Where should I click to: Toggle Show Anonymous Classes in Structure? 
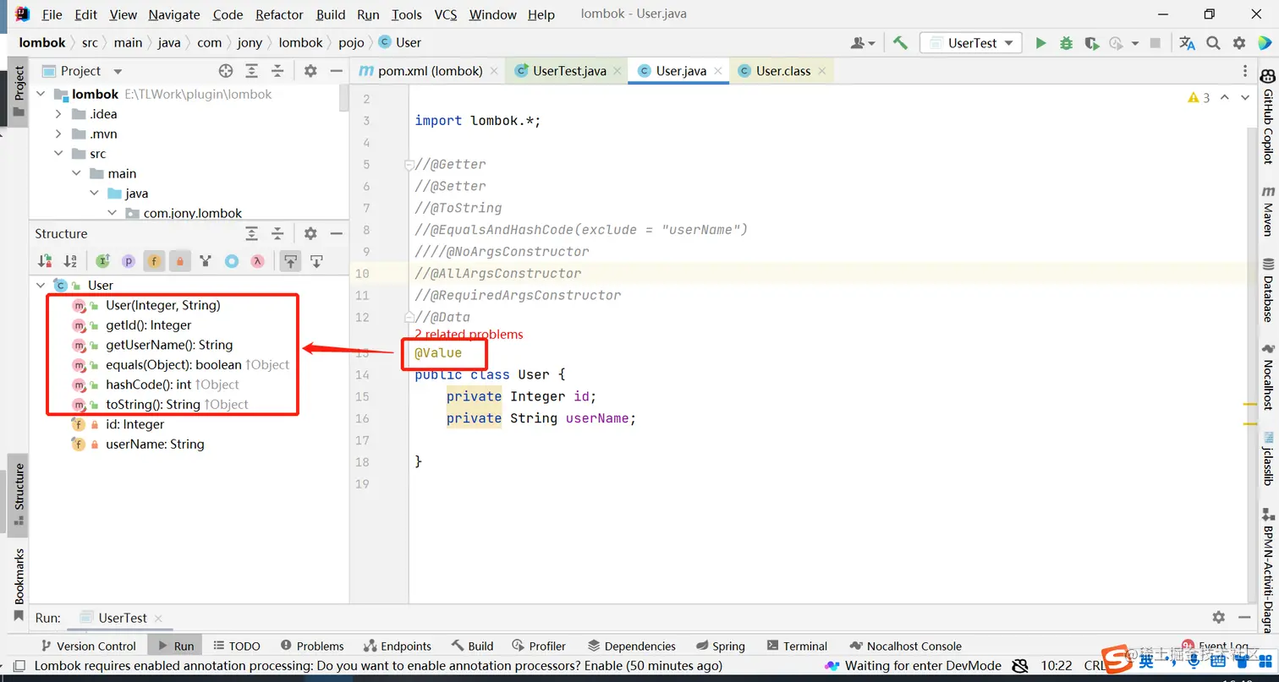click(x=231, y=261)
